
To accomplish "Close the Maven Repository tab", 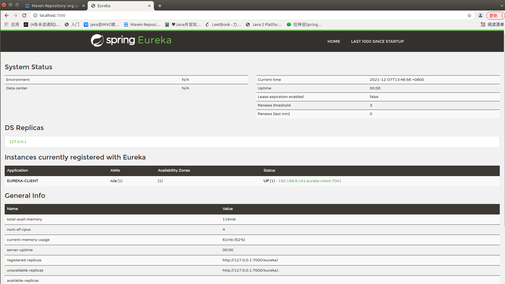I will [84, 6].
